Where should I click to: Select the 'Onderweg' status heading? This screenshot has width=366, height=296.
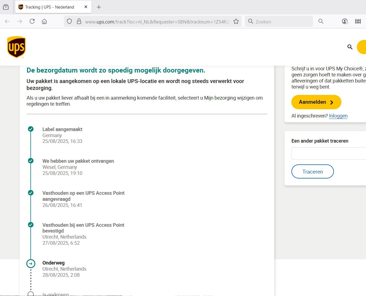(x=53, y=263)
